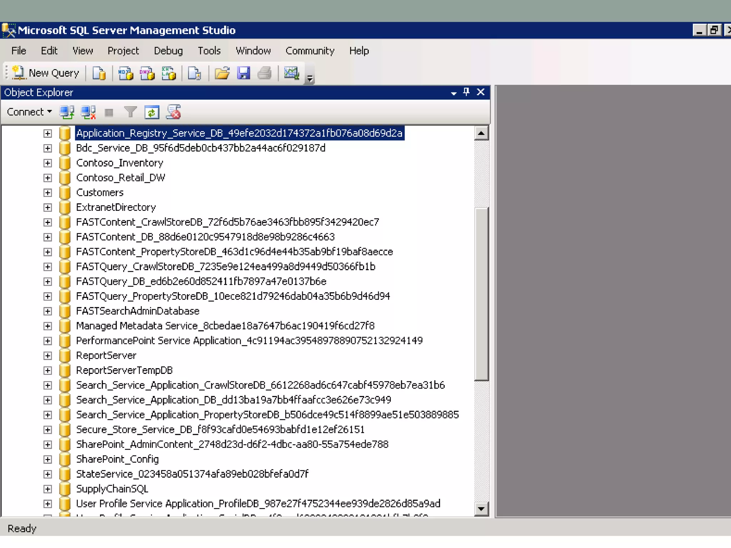Select the ReportServerTempDB database
731x548 pixels.
[124, 370]
